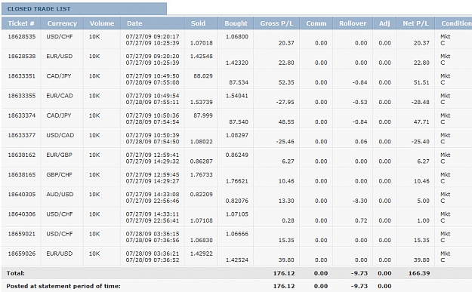Click the Closed Trade List tab header
This screenshot has height=292, width=472.
point(84,9)
